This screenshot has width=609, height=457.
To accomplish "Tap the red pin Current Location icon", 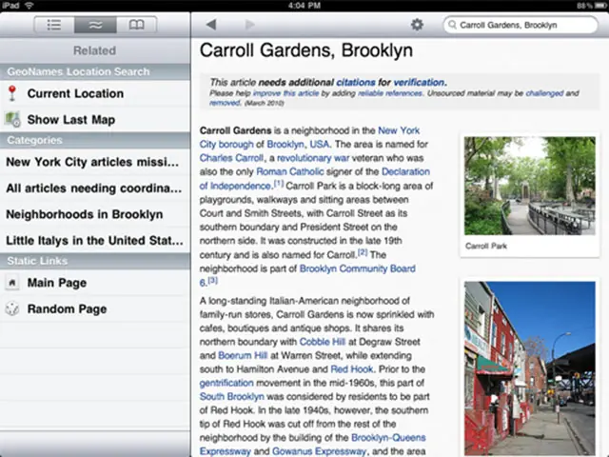I will [x=12, y=93].
